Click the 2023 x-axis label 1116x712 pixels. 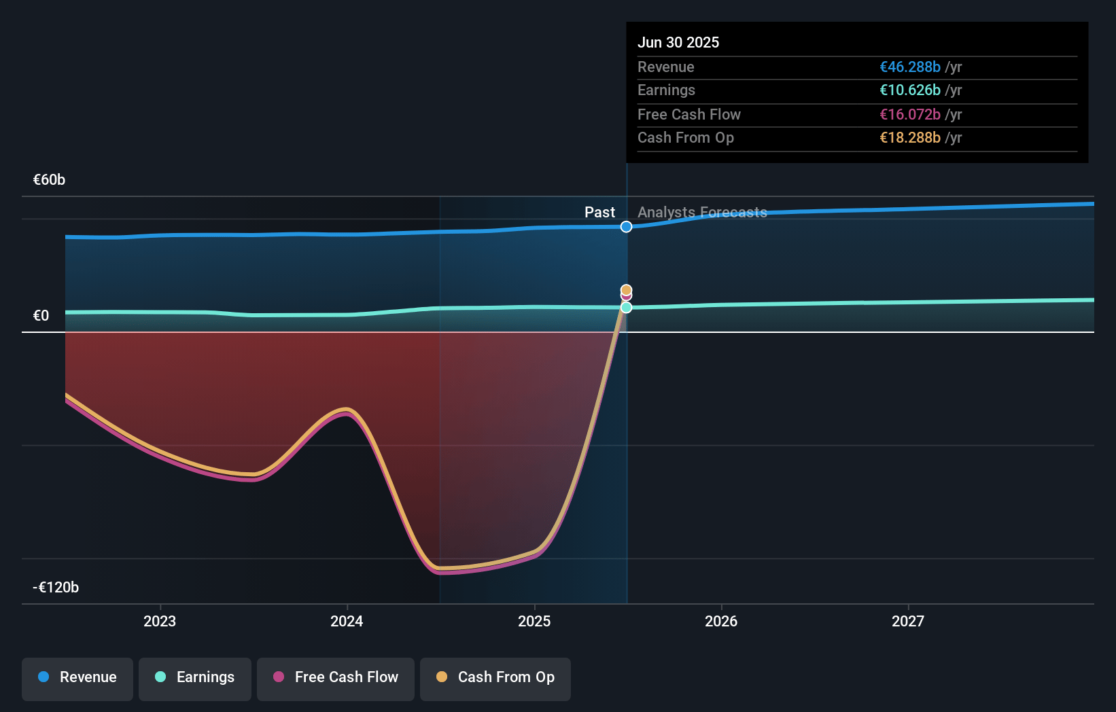tap(160, 621)
